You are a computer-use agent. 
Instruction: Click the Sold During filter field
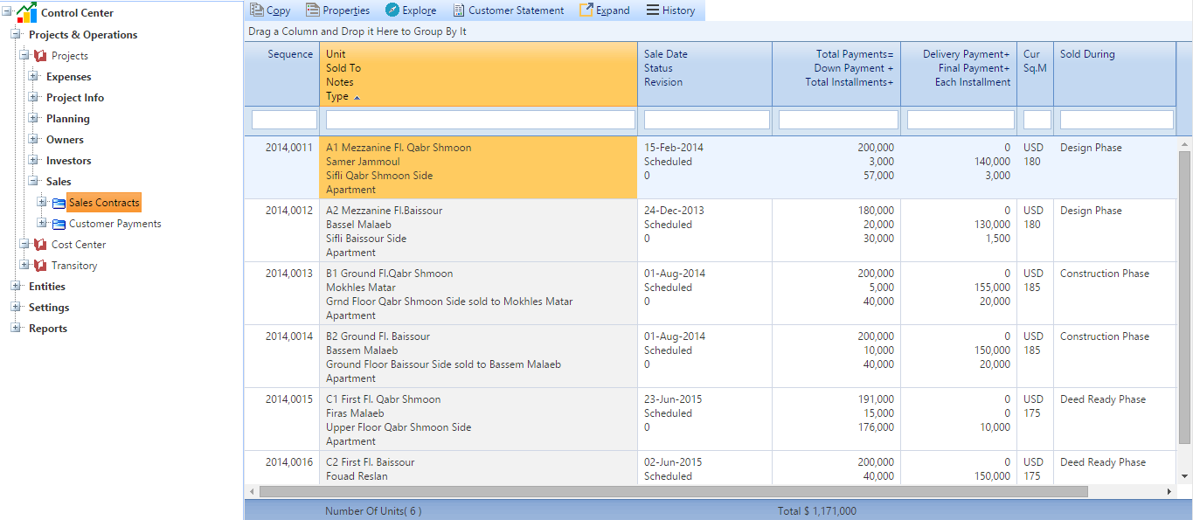[1117, 120]
